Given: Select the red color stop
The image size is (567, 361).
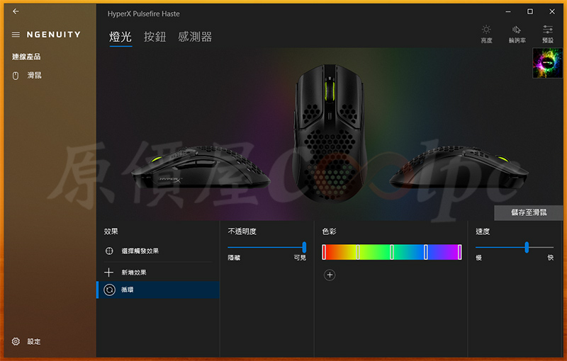Looking at the screenshot, I should click(324, 252).
